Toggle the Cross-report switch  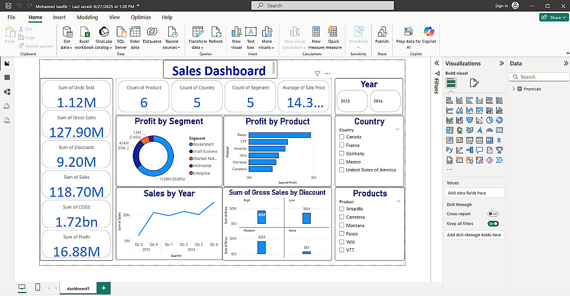pyautogui.click(x=493, y=214)
